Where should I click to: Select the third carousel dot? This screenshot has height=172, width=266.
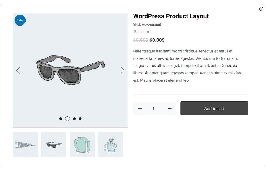[74, 119]
